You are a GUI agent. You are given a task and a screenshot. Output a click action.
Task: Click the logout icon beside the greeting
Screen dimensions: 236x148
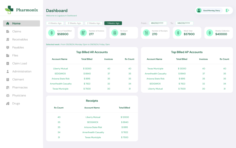[x=227, y=11]
